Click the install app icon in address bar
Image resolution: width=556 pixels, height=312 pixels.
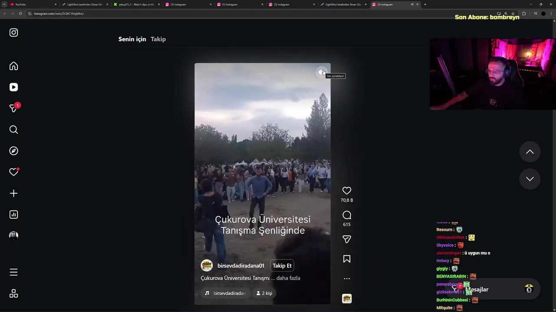(499, 13)
